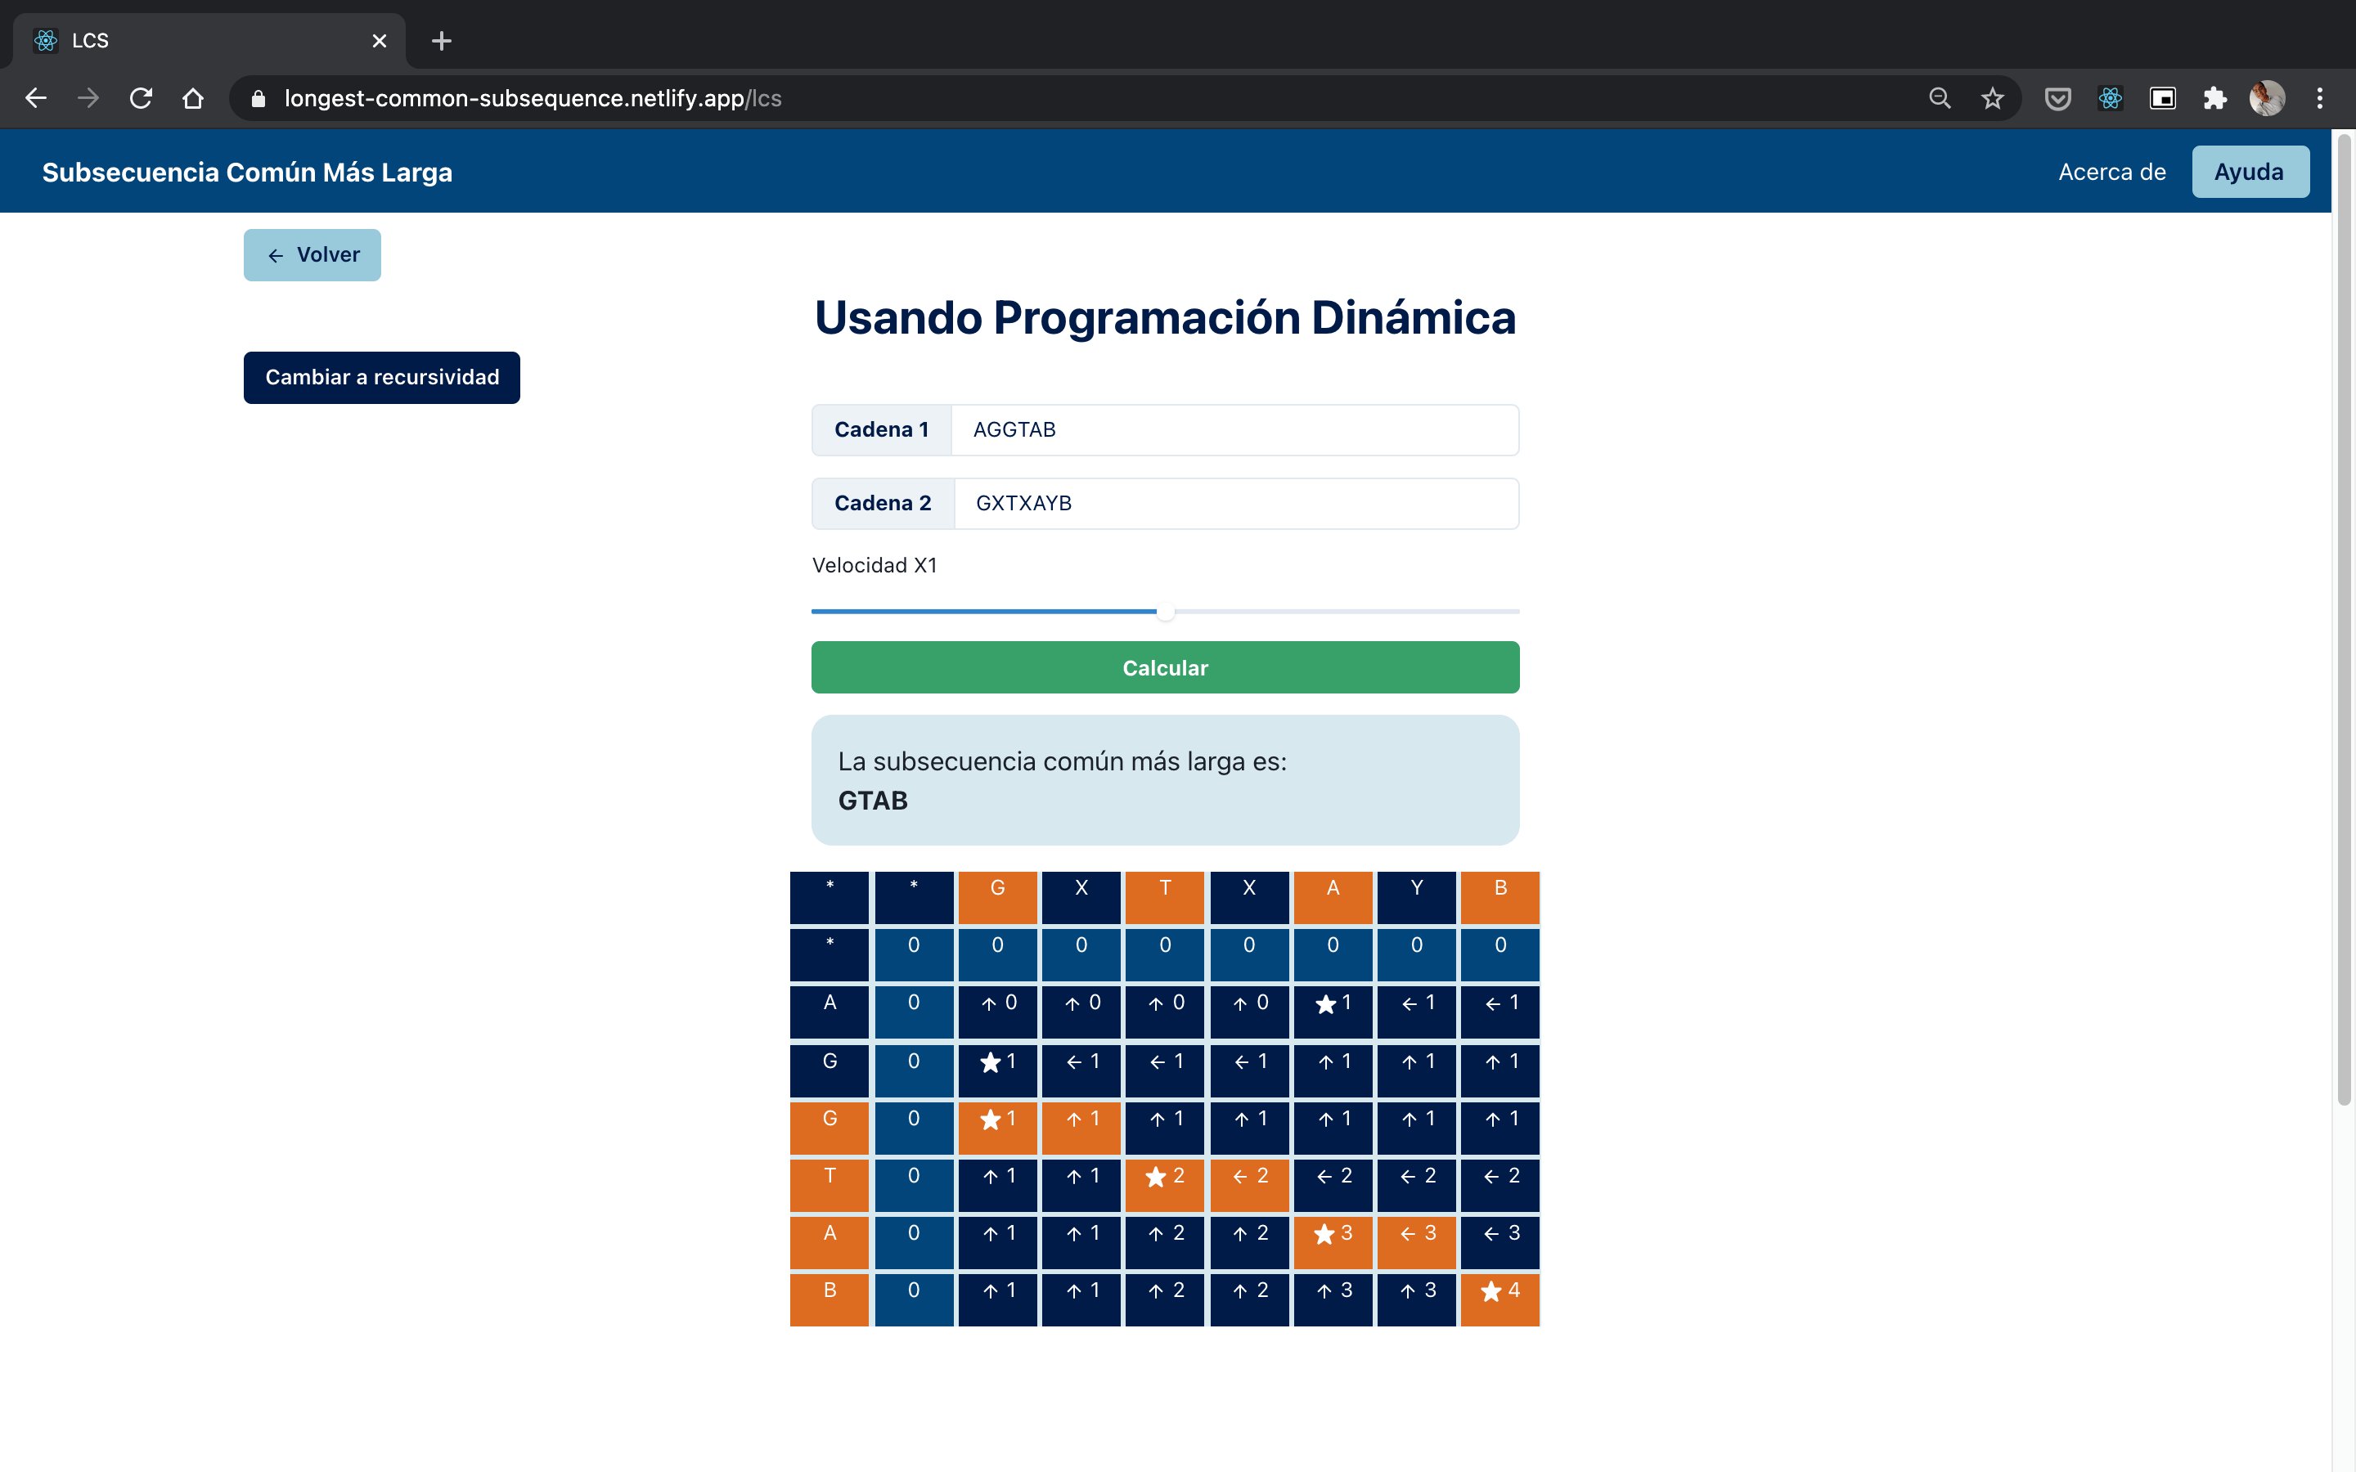Screen dimensions: 2356x1472
Task: Open the Pocket extension icon
Action: pos(2057,98)
